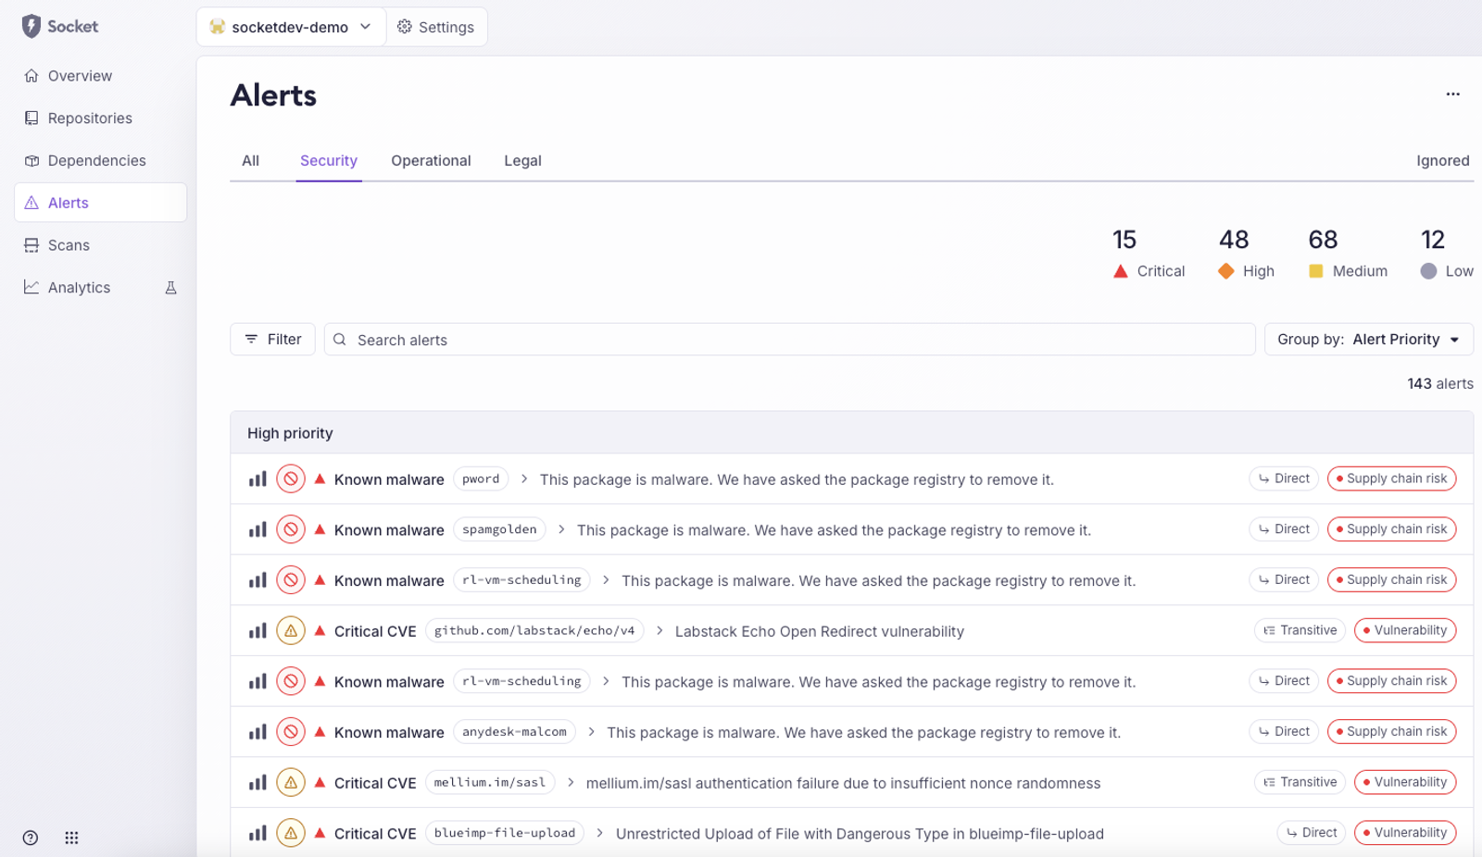The height and width of the screenshot is (857, 1482).
Task: Open the Group by Alert Priority dropdown
Action: pos(1368,340)
